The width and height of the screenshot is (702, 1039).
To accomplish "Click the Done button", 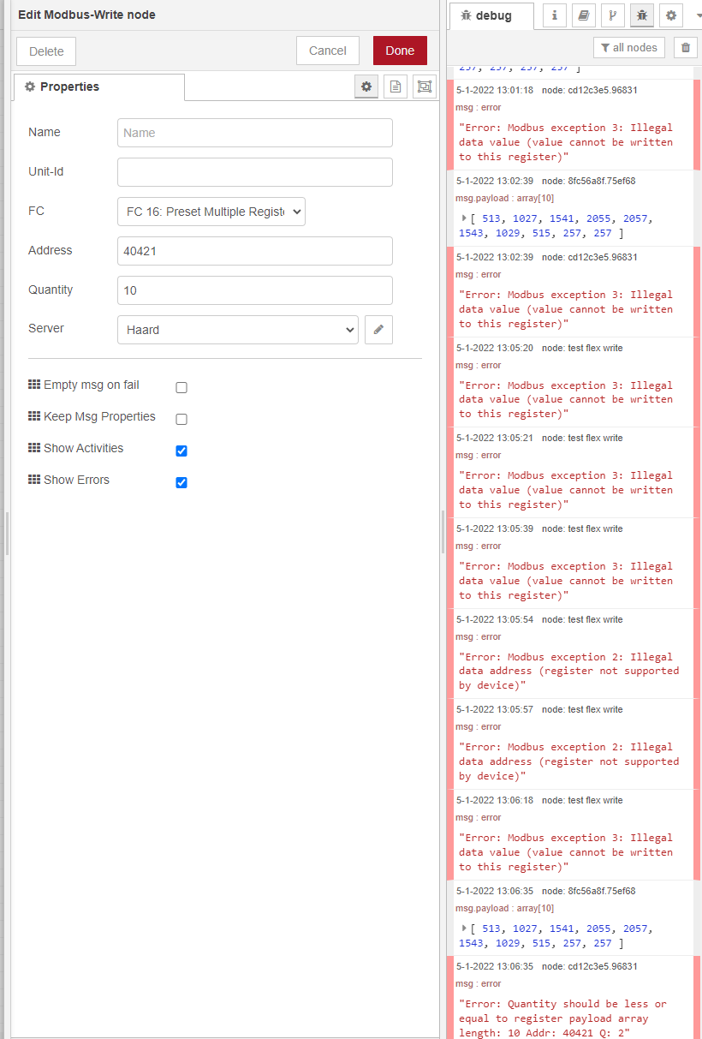I will pyautogui.click(x=399, y=51).
